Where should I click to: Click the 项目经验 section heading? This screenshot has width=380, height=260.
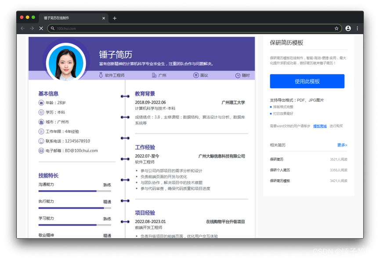(145, 213)
